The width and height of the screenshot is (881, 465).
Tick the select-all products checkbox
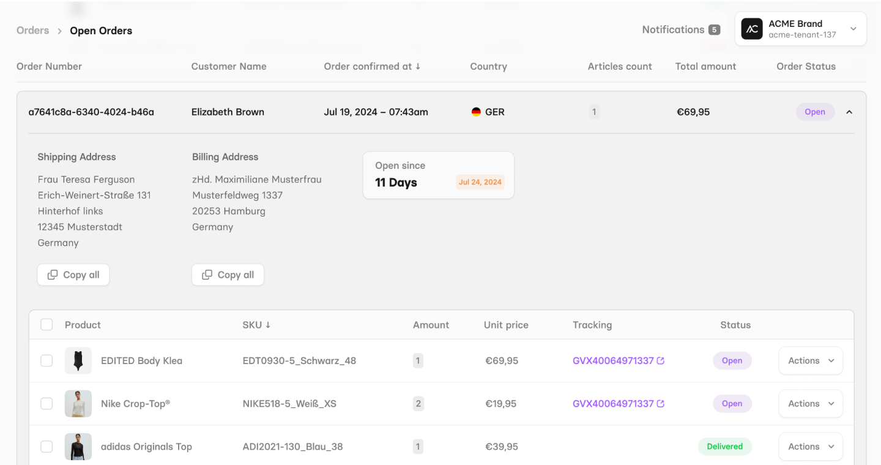[x=46, y=324]
